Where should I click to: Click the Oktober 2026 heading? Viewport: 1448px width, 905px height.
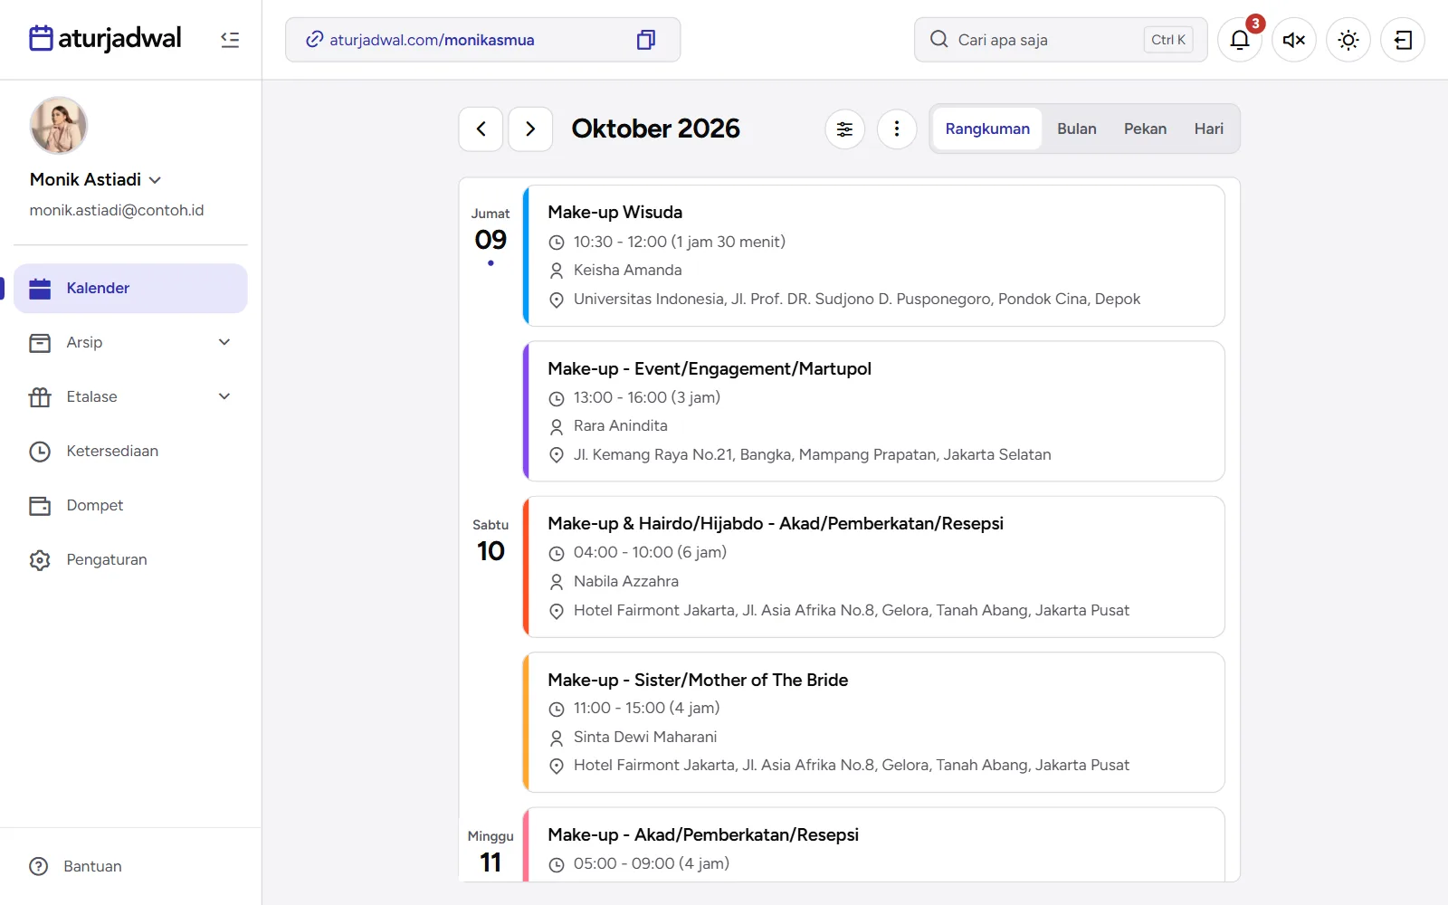[x=656, y=129]
